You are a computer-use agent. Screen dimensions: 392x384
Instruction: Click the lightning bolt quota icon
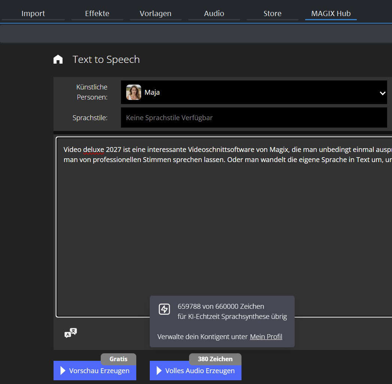tap(164, 309)
